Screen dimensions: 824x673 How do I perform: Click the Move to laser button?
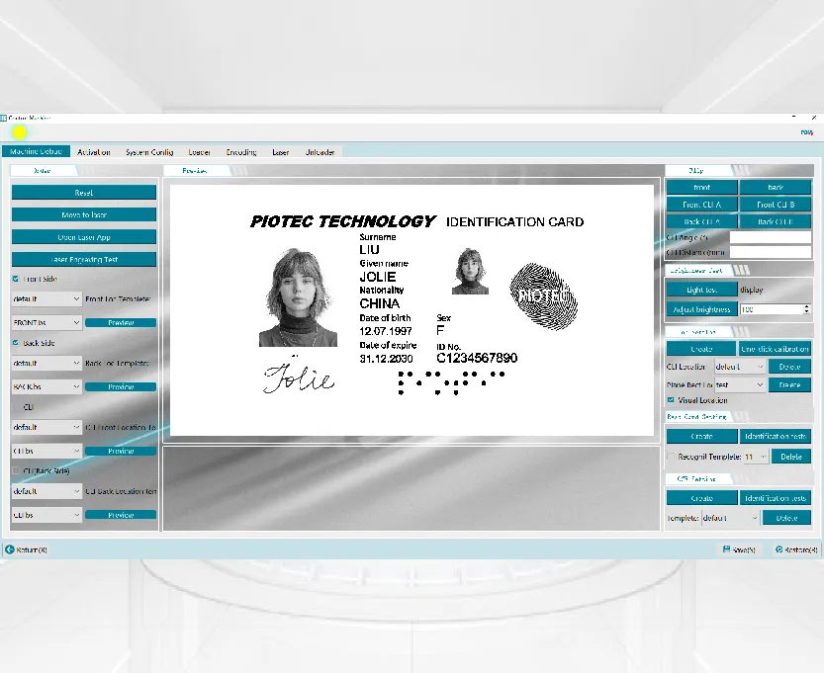coord(84,214)
